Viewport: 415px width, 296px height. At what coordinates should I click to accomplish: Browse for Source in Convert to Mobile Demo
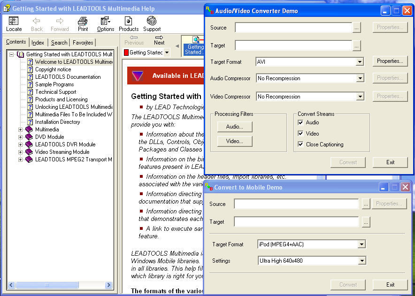click(x=366, y=204)
